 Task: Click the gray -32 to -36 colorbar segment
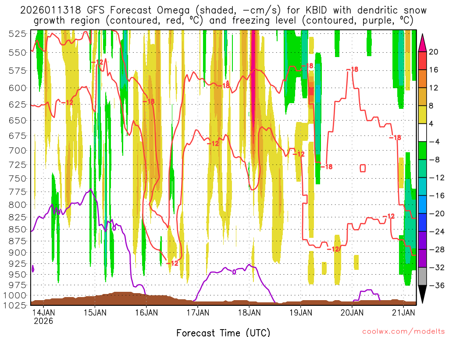(422, 276)
